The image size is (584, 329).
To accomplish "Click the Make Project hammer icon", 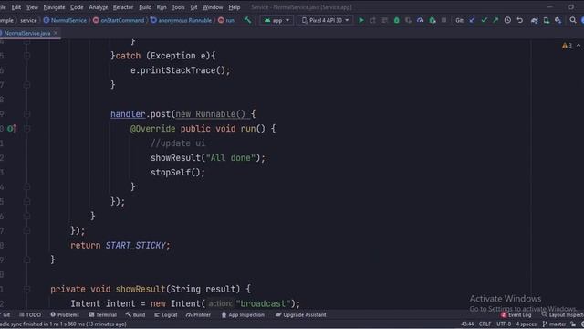I will (x=247, y=20).
